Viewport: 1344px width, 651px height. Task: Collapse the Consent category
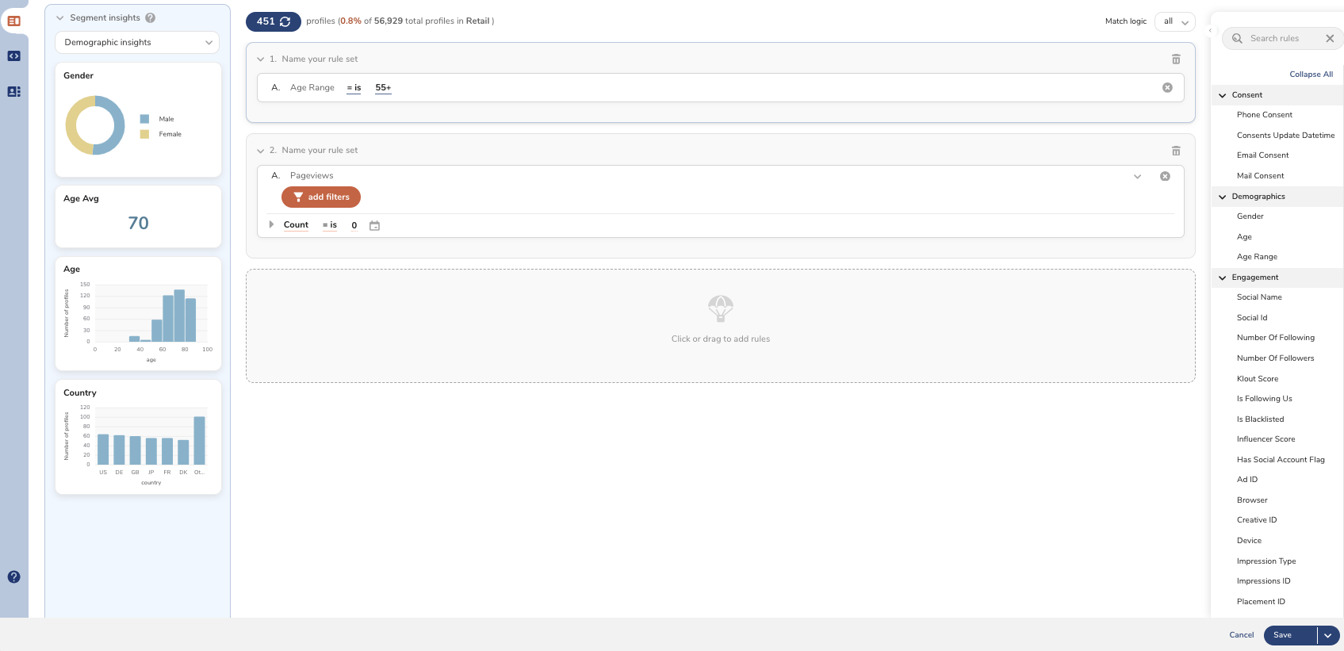coord(1222,95)
